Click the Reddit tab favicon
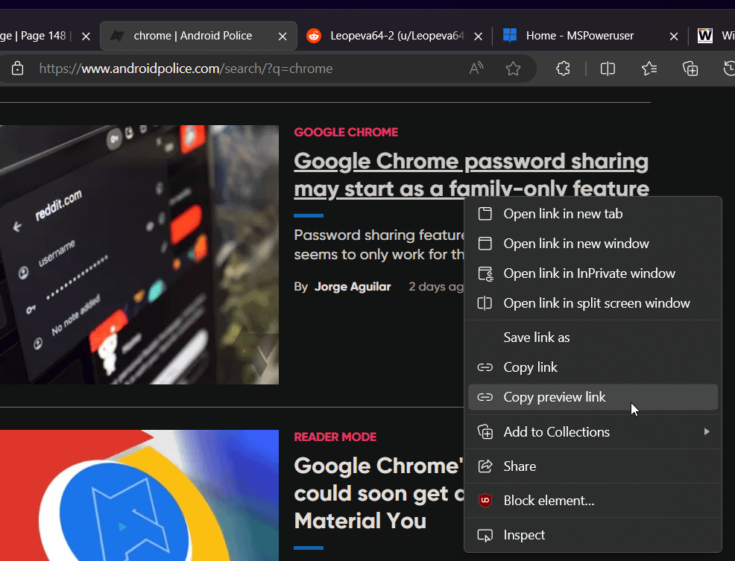735x561 pixels. [x=314, y=36]
